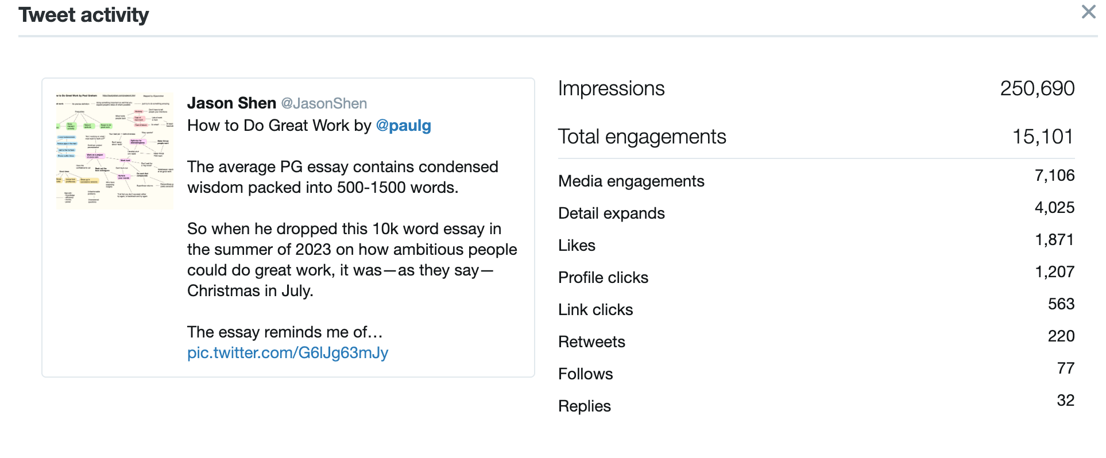Select the Total engagements label

tap(642, 137)
